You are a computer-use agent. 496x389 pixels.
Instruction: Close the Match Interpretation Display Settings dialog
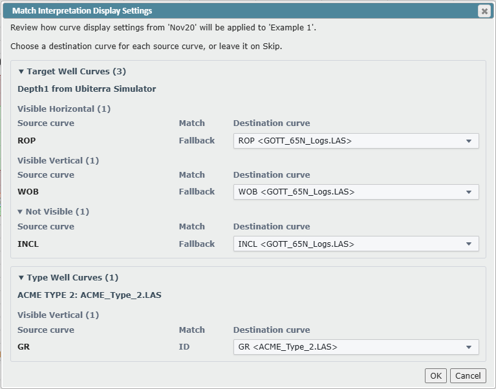coord(484,11)
